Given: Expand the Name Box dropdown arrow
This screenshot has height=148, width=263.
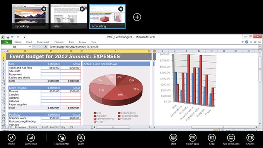Looking at the screenshot, I should 30,47.
